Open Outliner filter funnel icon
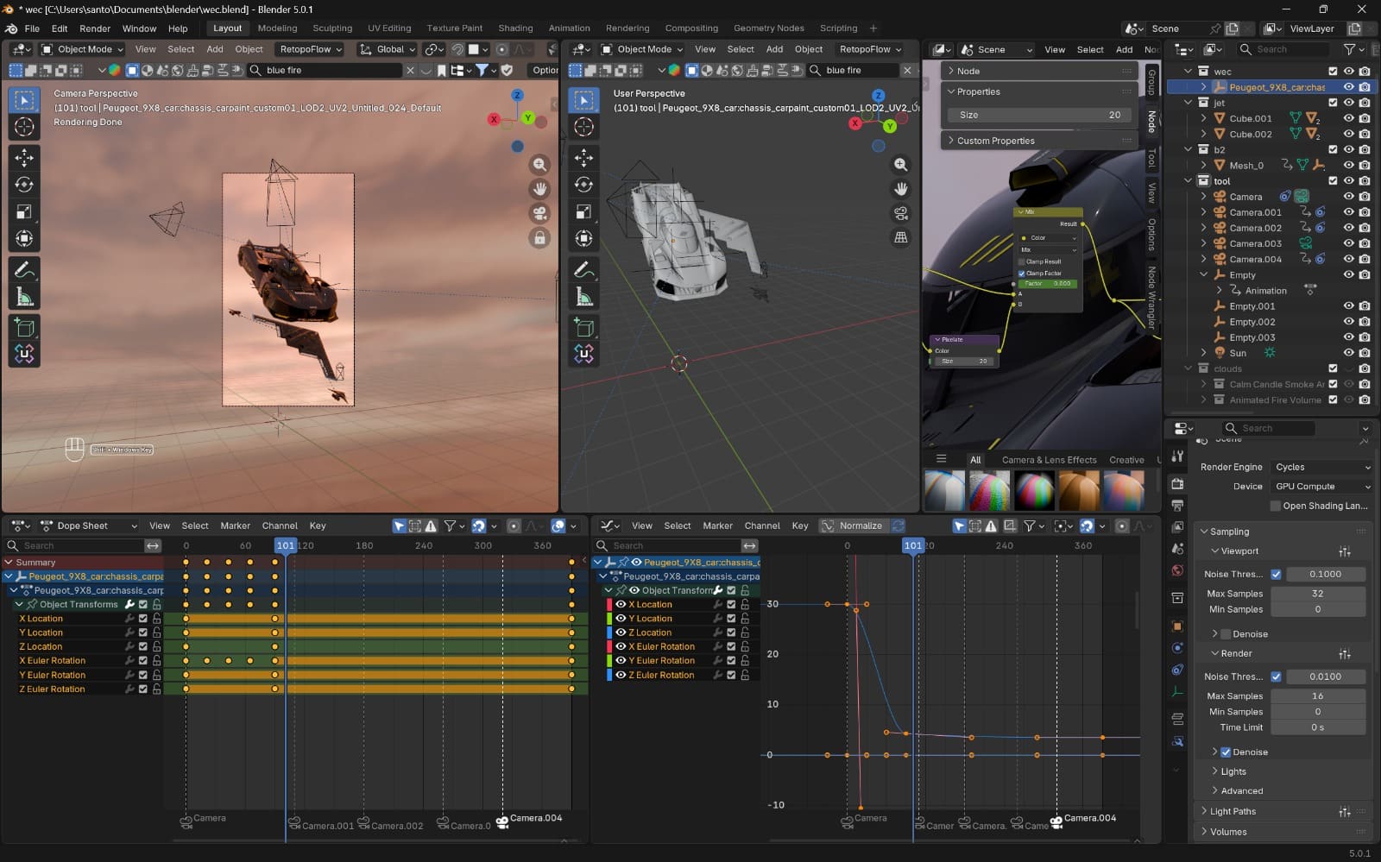Image resolution: width=1381 pixels, height=862 pixels. coord(1349,49)
